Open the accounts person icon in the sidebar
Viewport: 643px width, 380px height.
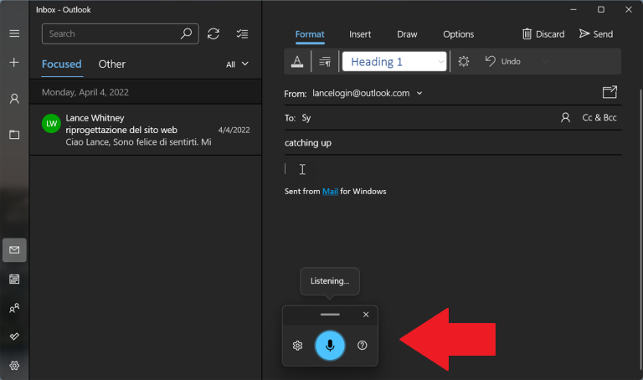[14, 99]
